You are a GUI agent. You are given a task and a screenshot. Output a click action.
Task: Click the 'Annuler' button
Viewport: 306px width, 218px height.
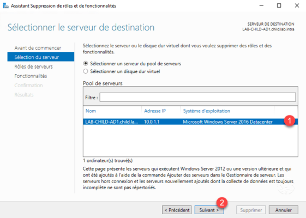pos(283,210)
